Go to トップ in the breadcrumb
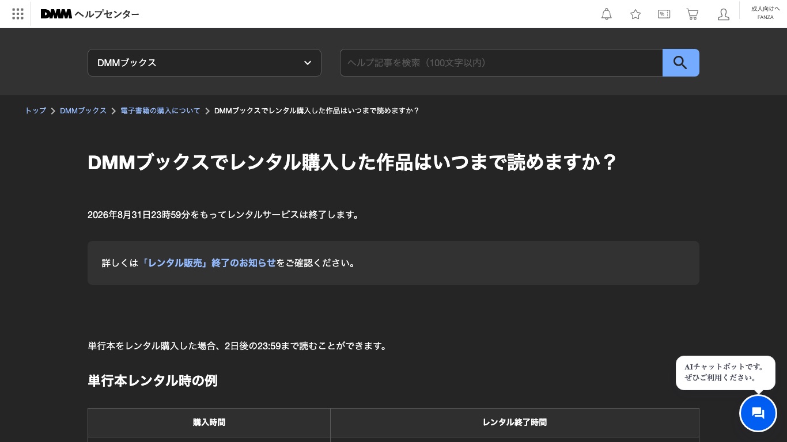 click(x=35, y=110)
